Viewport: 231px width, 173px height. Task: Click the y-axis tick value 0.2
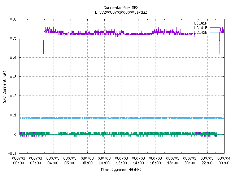coord(13,96)
